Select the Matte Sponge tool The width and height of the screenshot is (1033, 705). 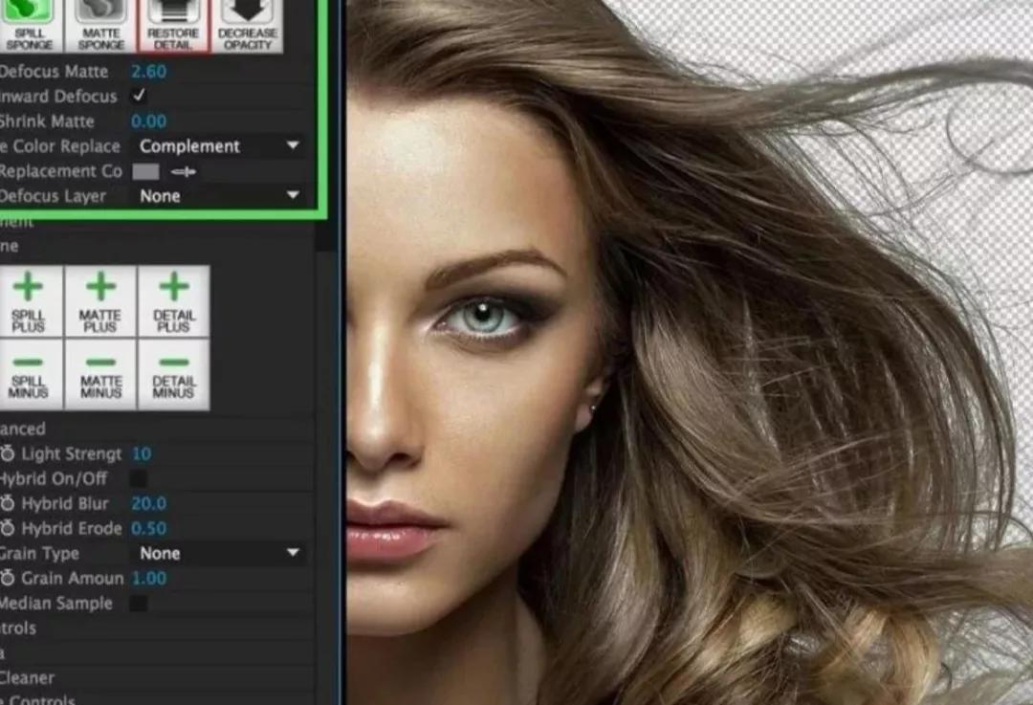(100, 26)
